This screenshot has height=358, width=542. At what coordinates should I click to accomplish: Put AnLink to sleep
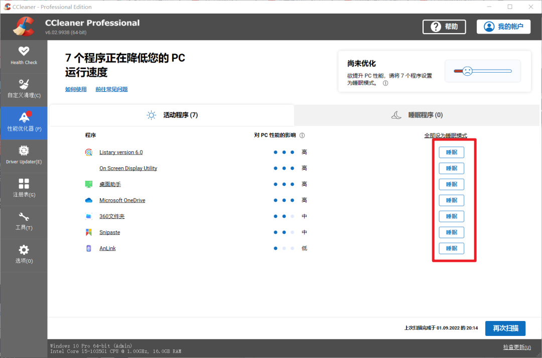click(x=452, y=248)
